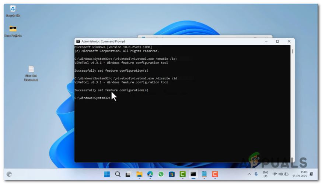Open the volume speaker tray icon
Screen dimensions: 322x184
[x=280, y=174]
